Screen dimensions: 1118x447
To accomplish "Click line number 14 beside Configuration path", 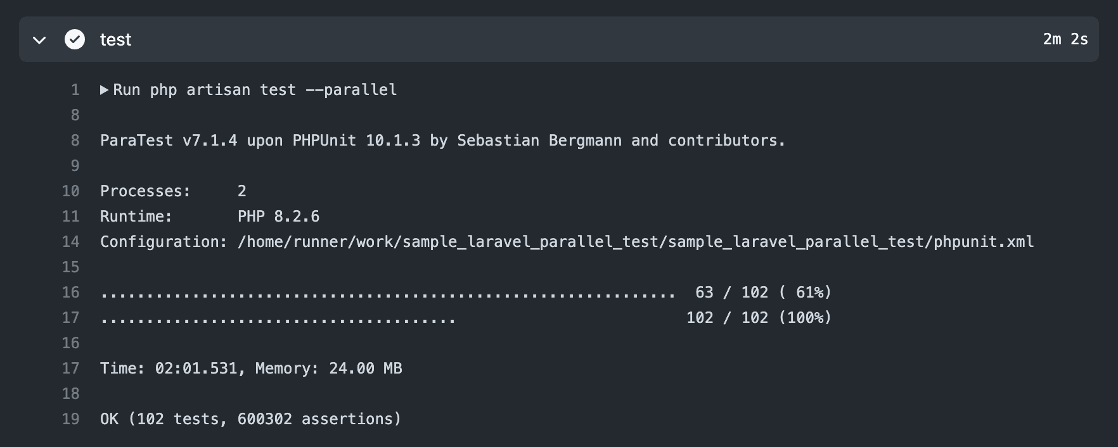I will pyautogui.click(x=71, y=241).
